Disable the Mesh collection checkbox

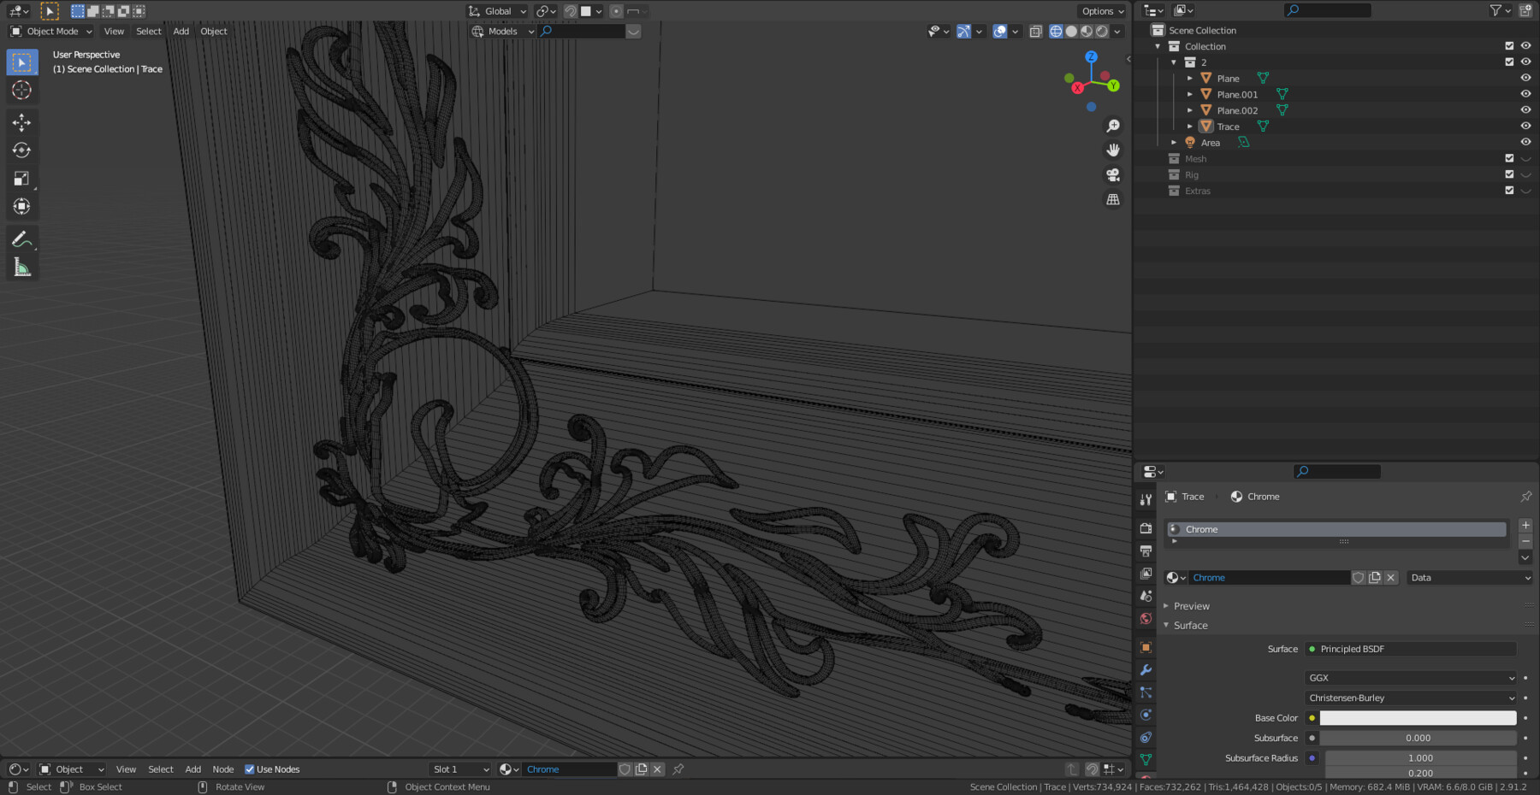1509,158
